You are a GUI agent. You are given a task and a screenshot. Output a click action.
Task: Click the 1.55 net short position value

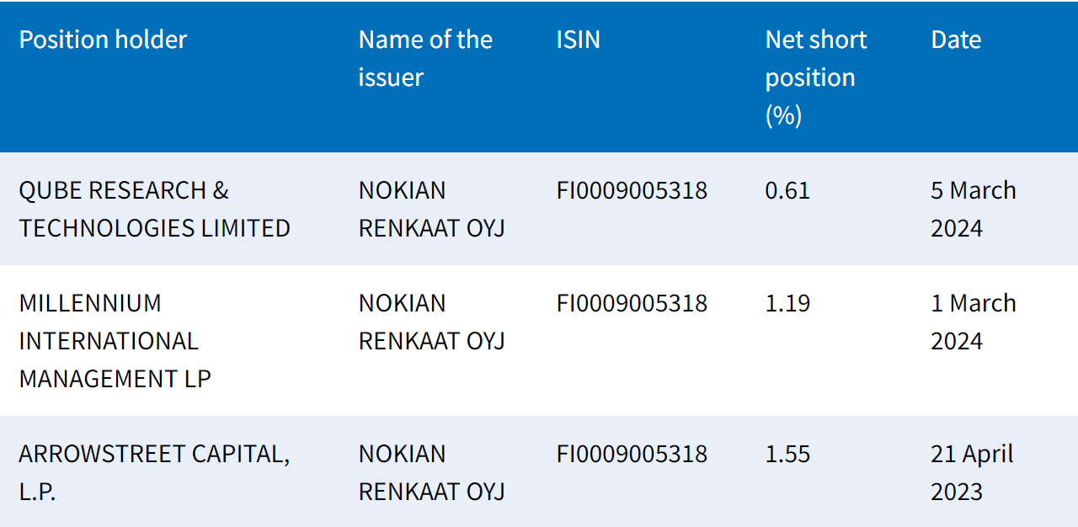click(787, 454)
